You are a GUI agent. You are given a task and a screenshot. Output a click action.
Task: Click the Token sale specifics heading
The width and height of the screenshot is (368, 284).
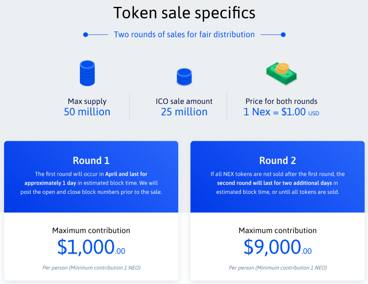(184, 13)
